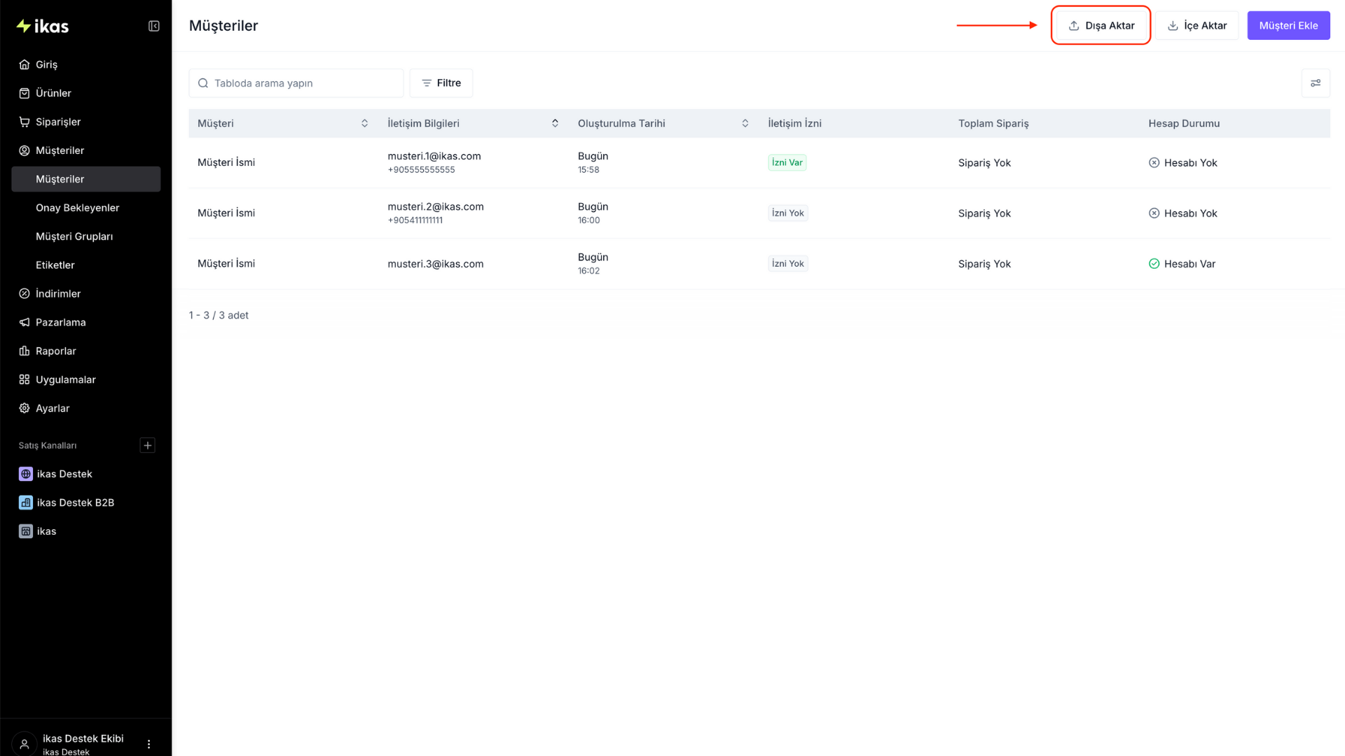
Task: Click the ikas logo
Action: [42, 26]
